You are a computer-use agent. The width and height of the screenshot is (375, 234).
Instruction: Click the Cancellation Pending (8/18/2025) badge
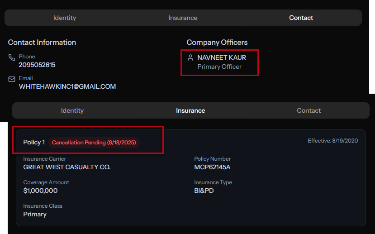coord(94,143)
